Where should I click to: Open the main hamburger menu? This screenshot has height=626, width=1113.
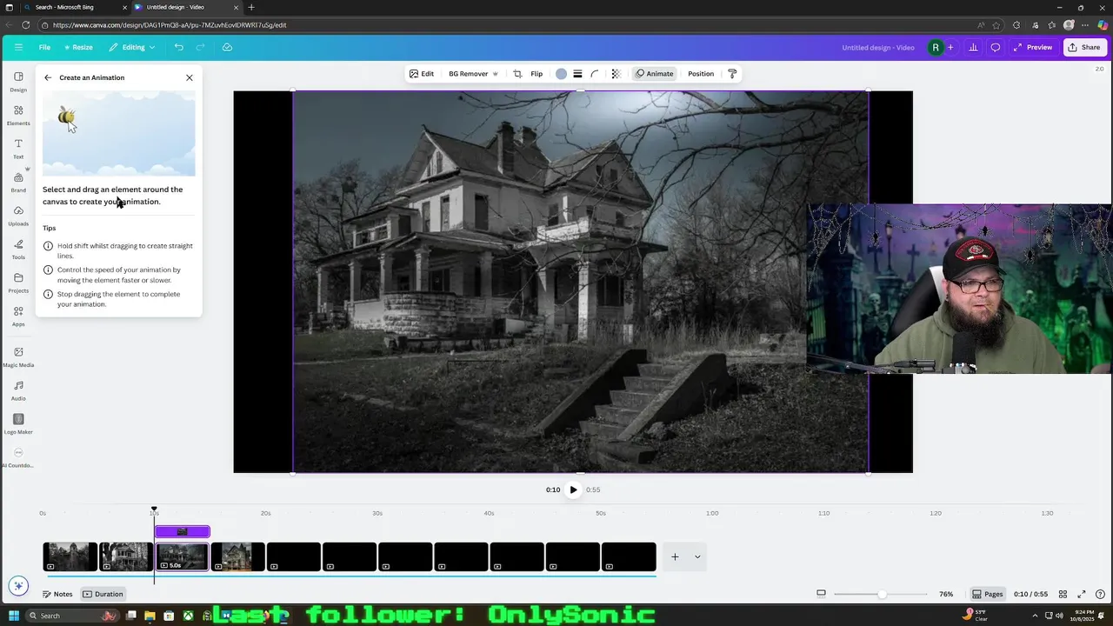18,47
